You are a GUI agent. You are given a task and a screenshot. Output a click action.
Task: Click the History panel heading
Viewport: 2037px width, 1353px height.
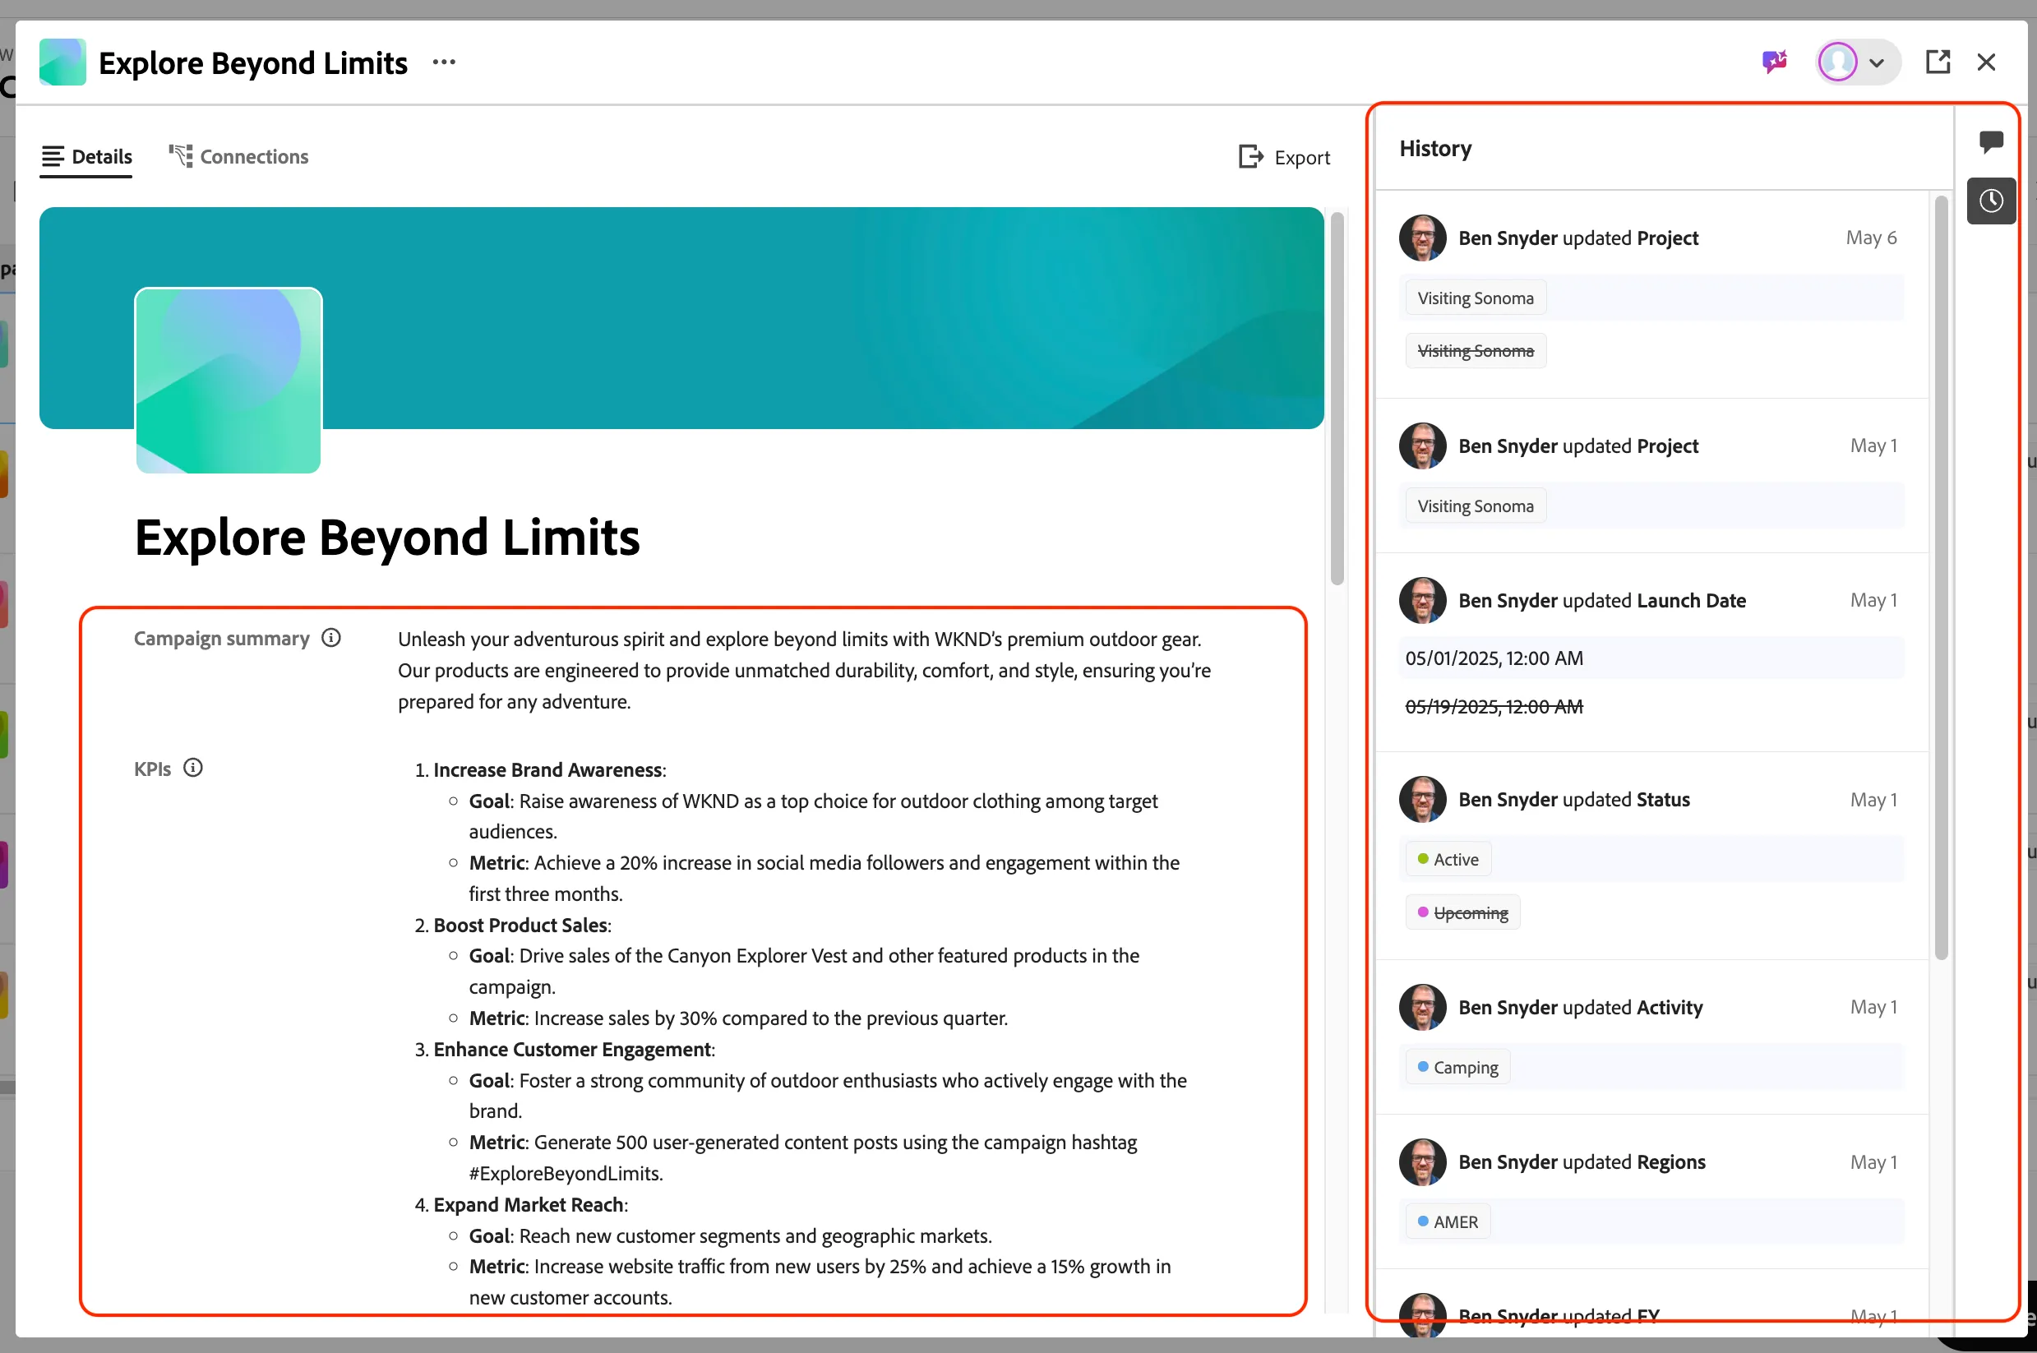(x=1435, y=149)
